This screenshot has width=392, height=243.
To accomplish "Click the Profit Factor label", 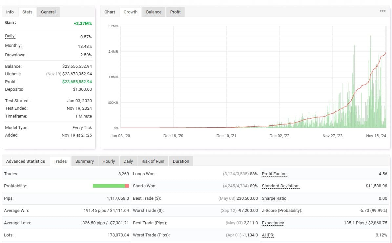I will [274, 174].
